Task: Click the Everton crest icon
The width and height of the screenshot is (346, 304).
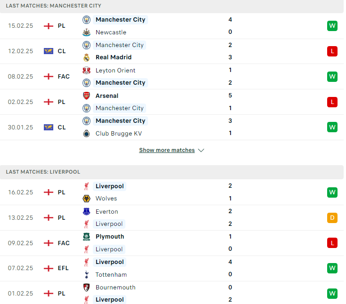Action: (x=87, y=211)
